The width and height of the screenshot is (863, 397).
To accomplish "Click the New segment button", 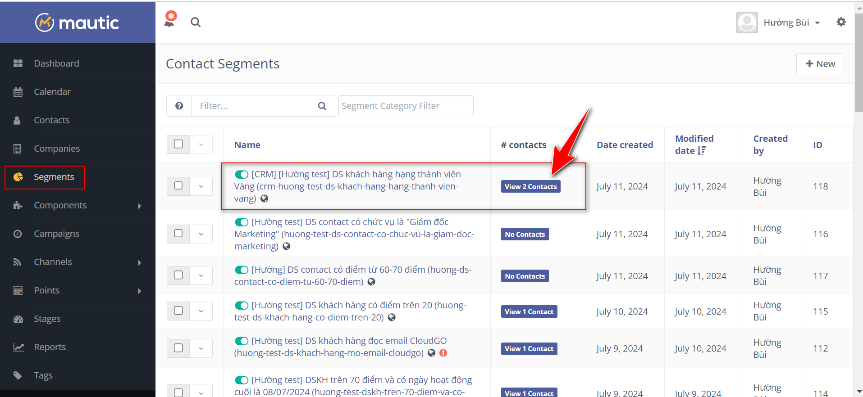I will coord(820,64).
